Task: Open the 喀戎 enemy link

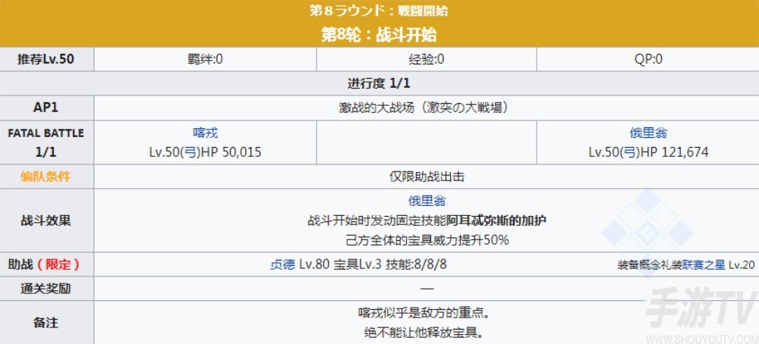Action: point(205,133)
